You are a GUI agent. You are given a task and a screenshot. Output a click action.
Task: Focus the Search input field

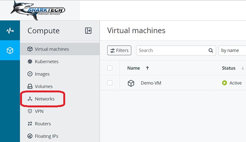pyautogui.click(x=176, y=50)
